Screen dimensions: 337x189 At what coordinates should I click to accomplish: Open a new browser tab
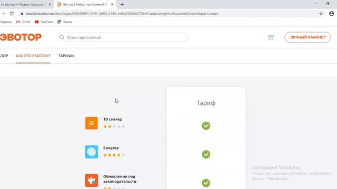click(122, 4)
